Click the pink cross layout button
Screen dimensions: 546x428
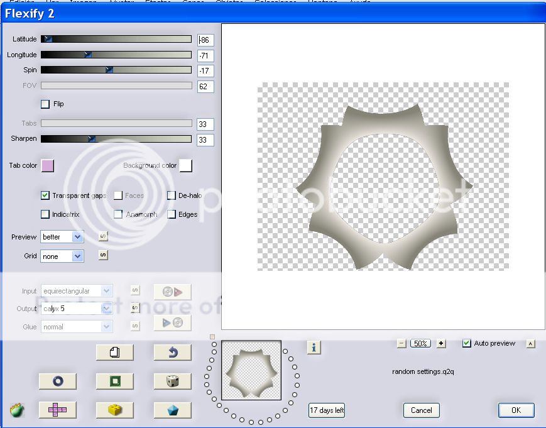tap(58, 410)
